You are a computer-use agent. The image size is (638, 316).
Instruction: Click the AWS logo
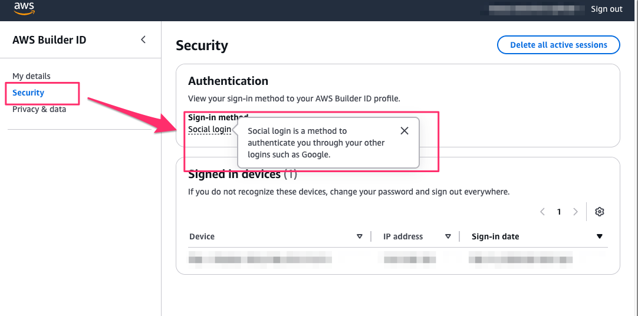[x=24, y=7]
